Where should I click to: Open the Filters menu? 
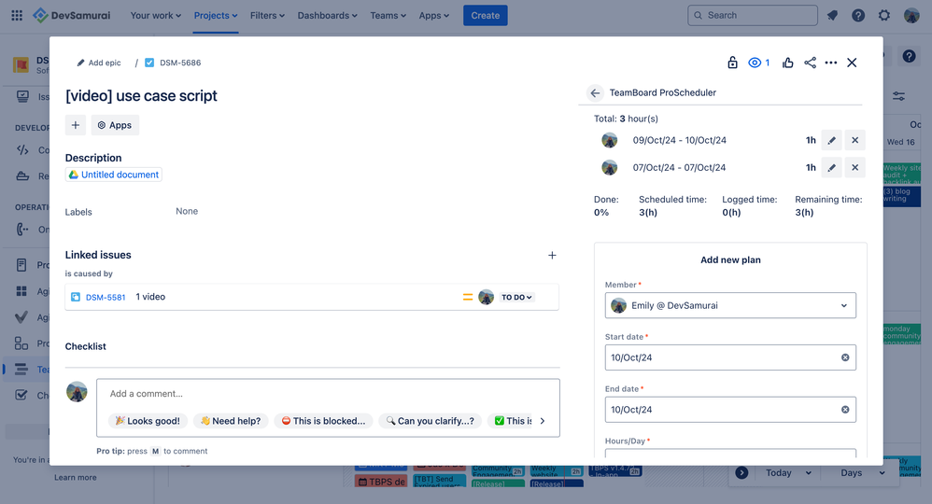pos(267,16)
